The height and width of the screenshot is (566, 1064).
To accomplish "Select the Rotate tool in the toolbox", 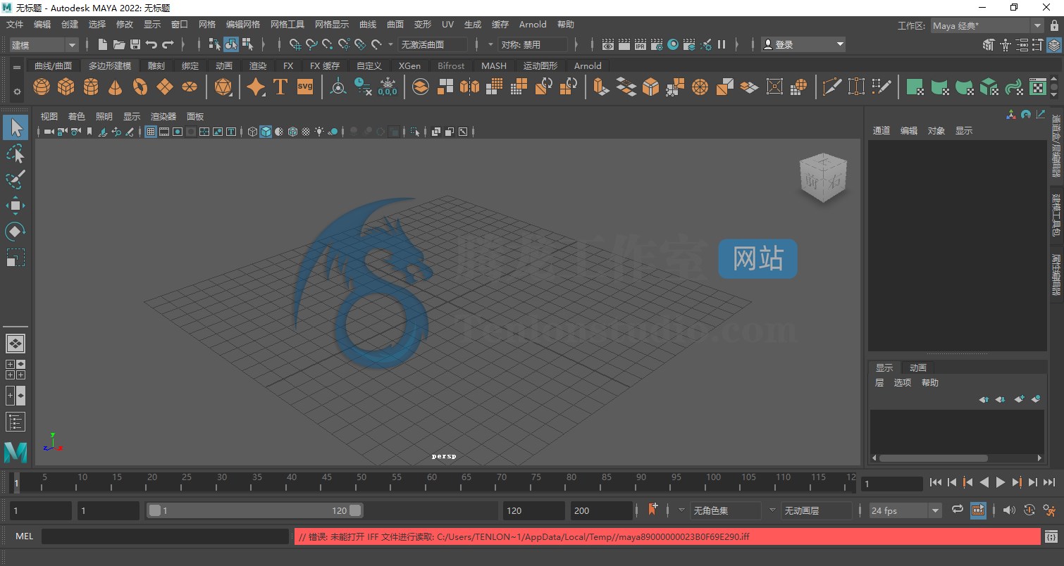I will coord(15,232).
